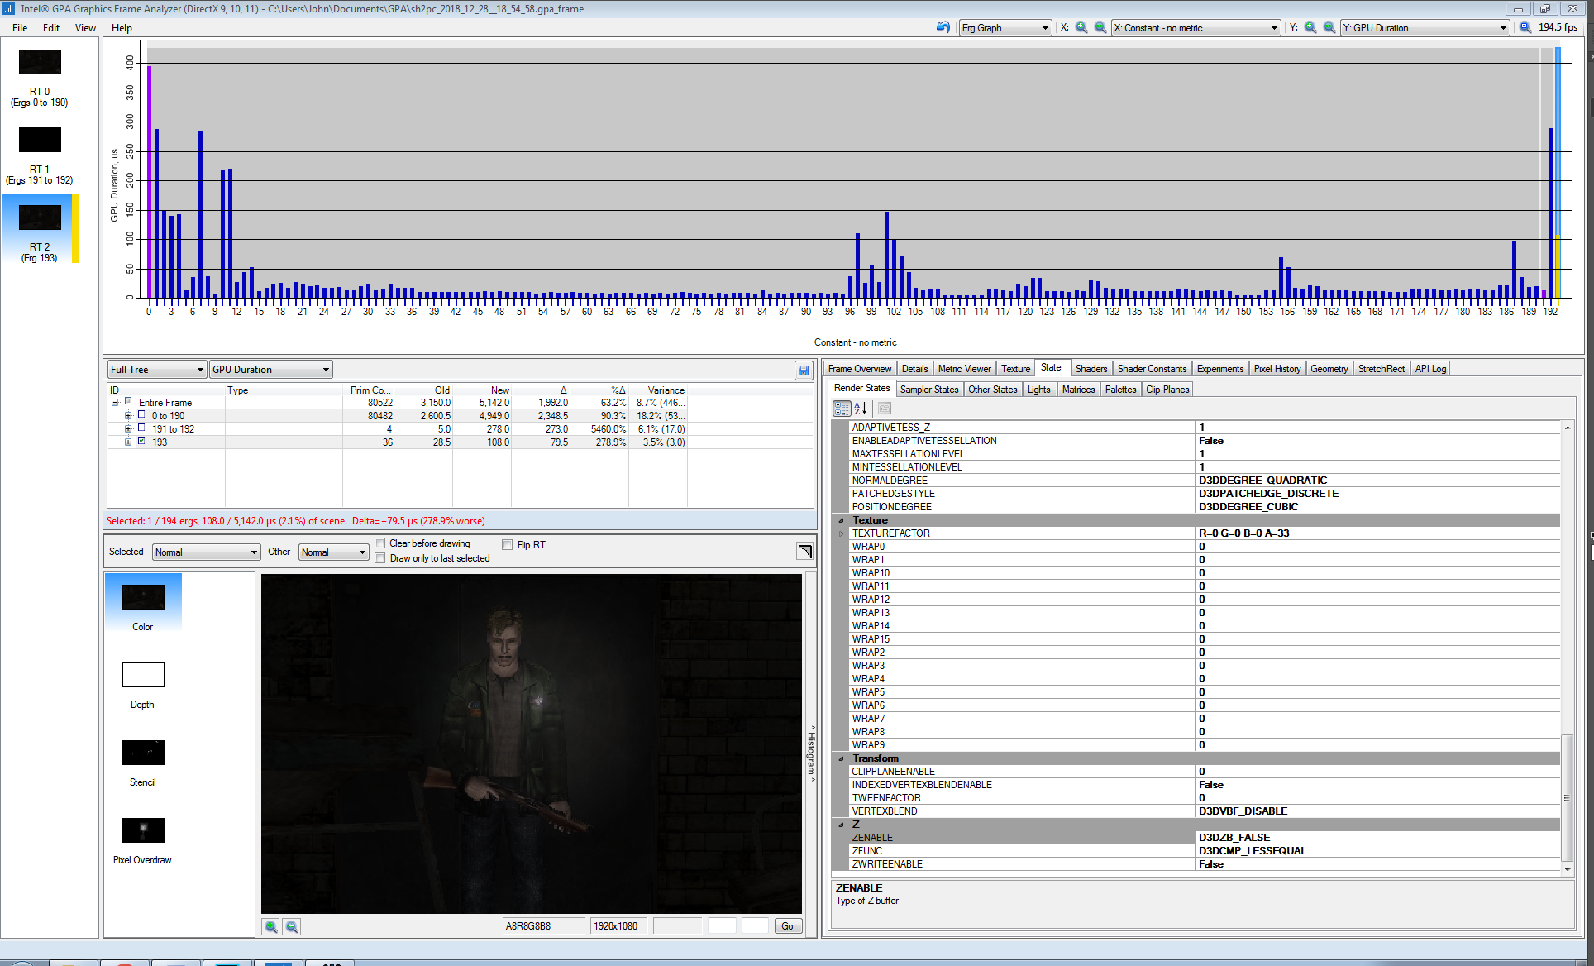Screen dimensions: 1594x966
Task: Open the Erg Graph dropdown
Action: point(1005,27)
